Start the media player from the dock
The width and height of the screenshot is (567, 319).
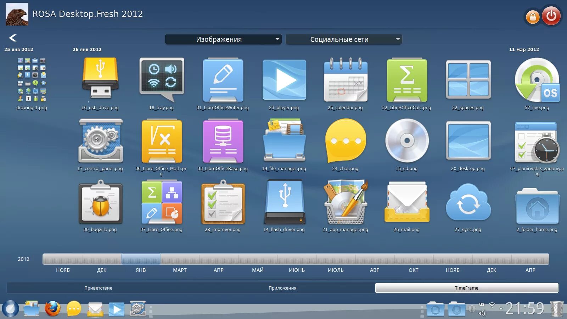point(117,309)
